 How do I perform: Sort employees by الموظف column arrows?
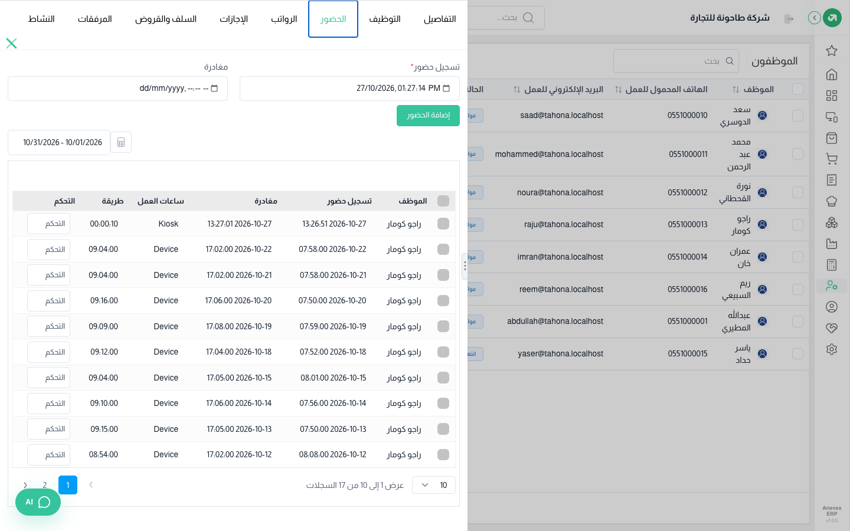(x=735, y=90)
